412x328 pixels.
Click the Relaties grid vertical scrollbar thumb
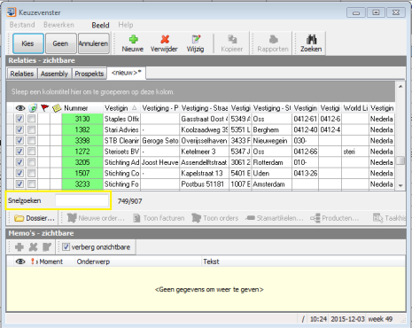tap(400, 160)
